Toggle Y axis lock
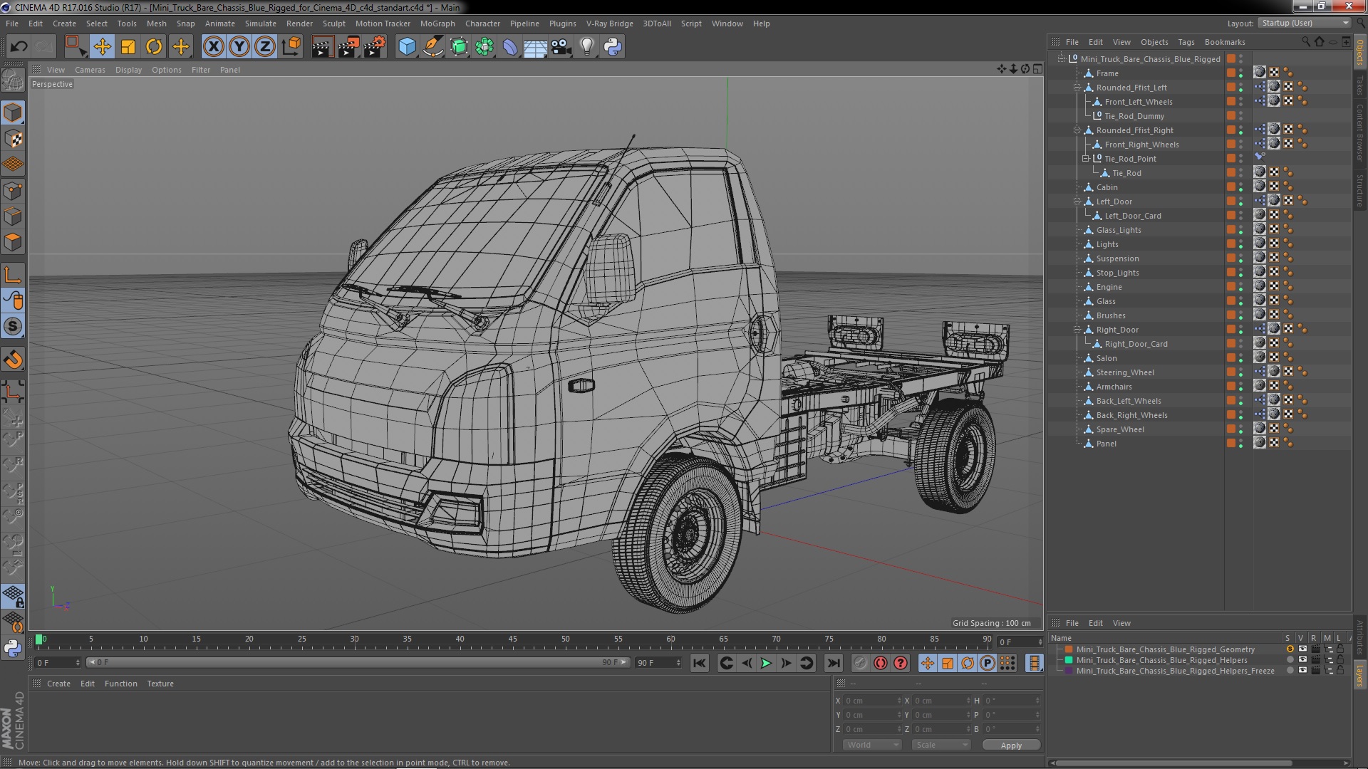Screen dimensions: 1368x769 point(239,47)
